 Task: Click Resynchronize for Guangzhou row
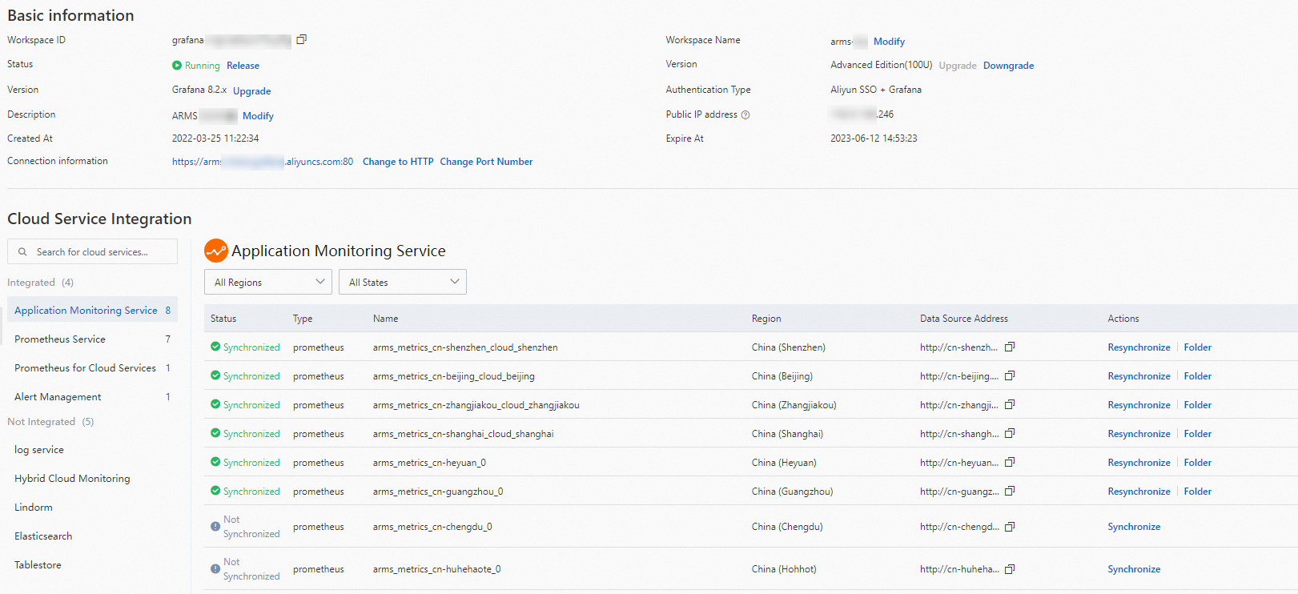pyautogui.click(x=1139, y=492)
